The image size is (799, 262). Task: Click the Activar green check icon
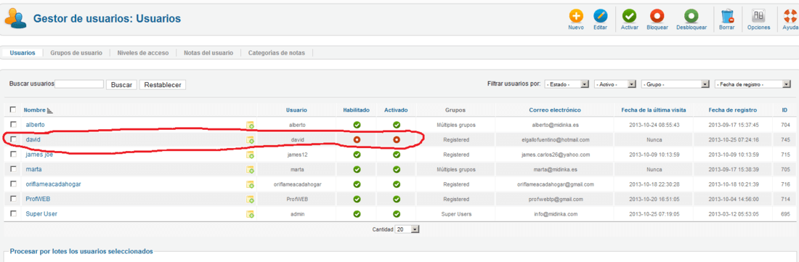(629, 16)
